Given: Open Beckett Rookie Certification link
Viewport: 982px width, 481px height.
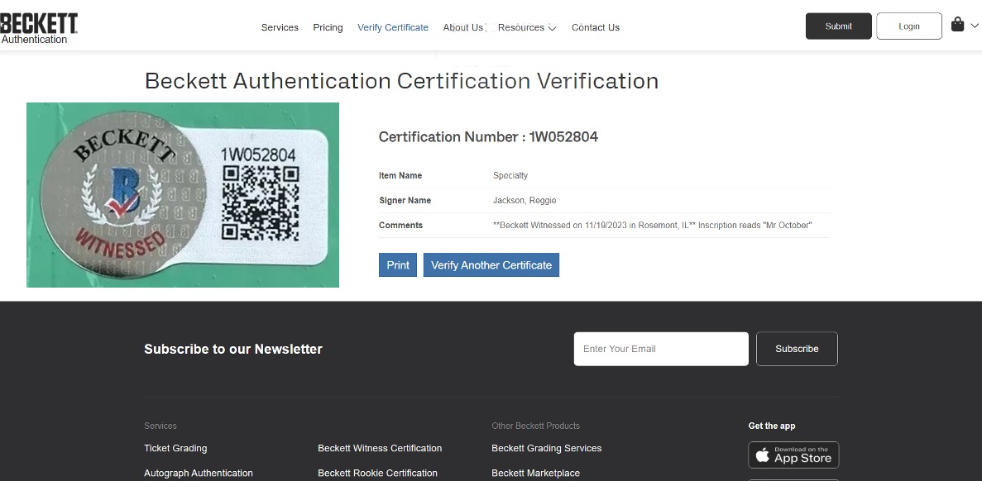Looking at the screenshot, I should [377, 473].
